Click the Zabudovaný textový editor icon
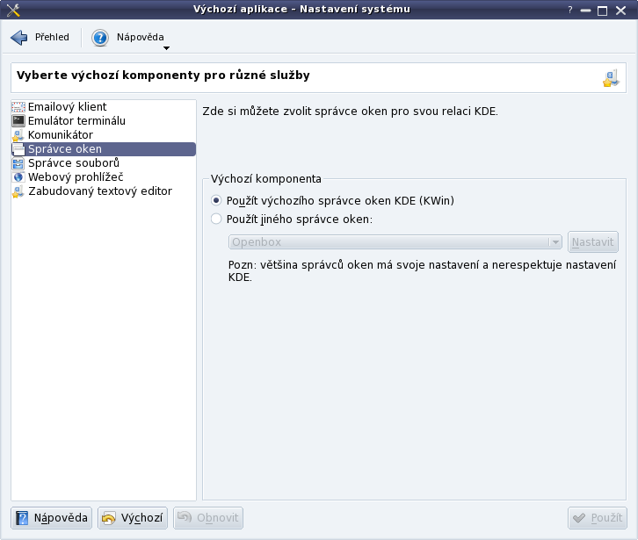The image size is (638, 540). coord(18,191)
